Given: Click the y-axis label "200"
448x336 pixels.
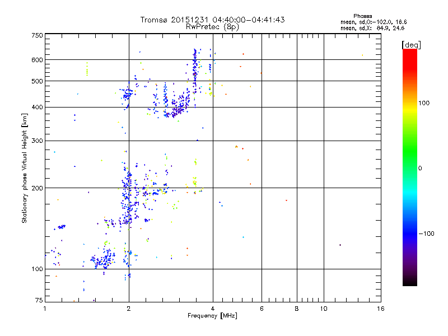Looking at the screenshot, I should click(38, 188).
